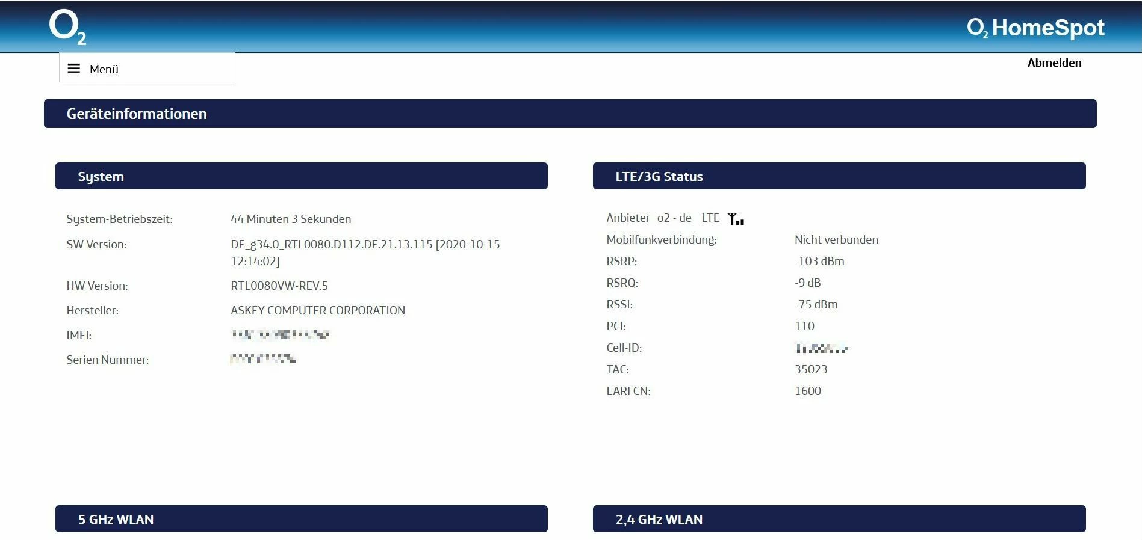Click the RSRQ label
This screenshot has height=540, width=1142.
622,283
